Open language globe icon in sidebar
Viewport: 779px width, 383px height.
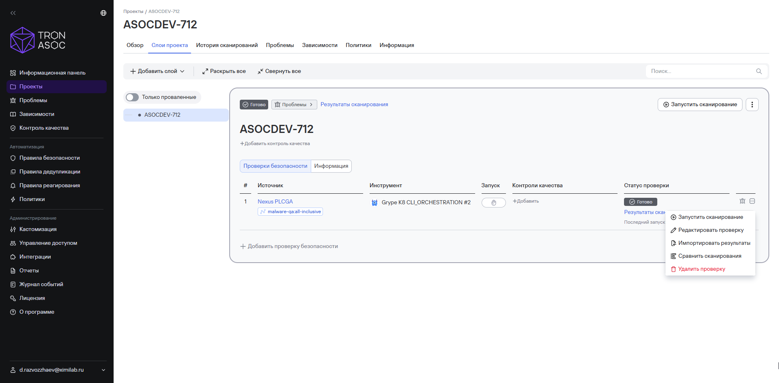(x=103, y=13)
